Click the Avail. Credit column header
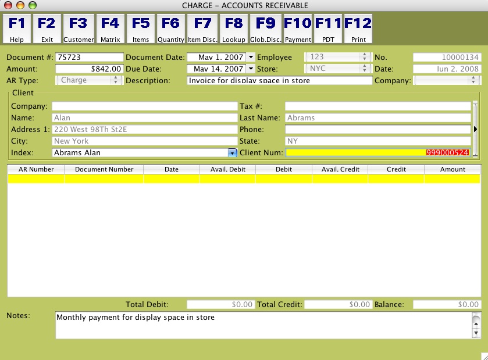The height and width of the screenshot is (360, 488). pyautogui.click(x=340, y=169)
